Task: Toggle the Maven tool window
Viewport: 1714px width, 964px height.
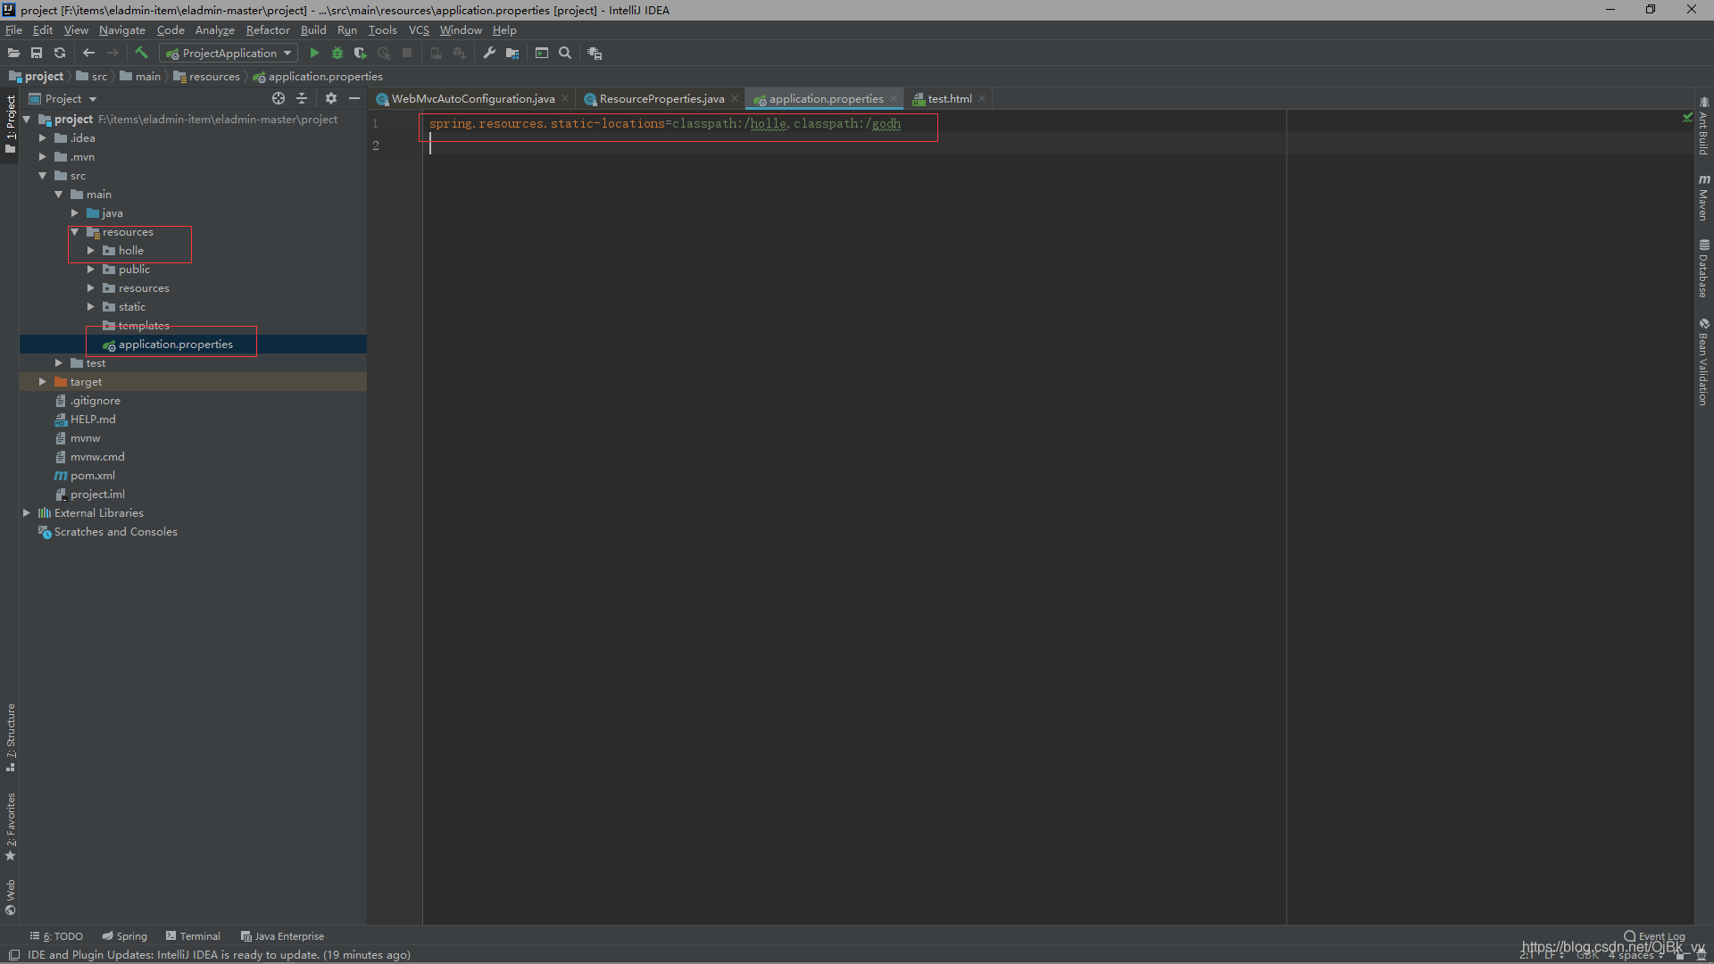Action: point(1703,198)
